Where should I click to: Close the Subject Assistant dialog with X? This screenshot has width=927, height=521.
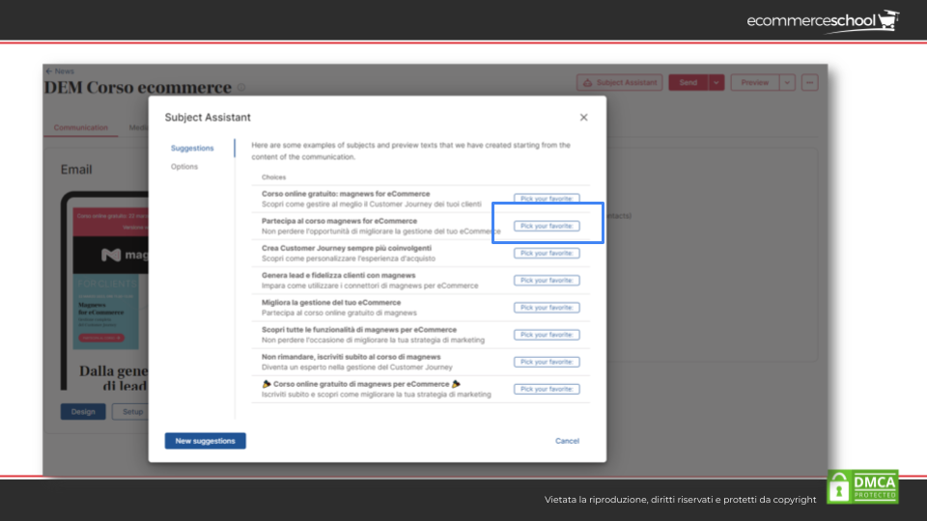click(583, 118)
